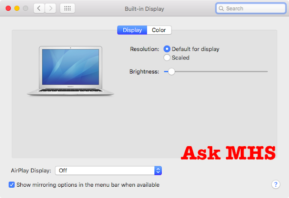
Task: Click the Built-in Display window title
Action: tap(144, 9)
